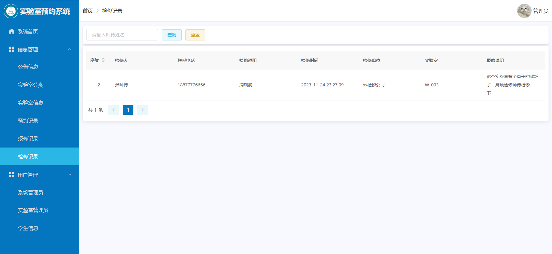Click the 联系电话 column header
The image size is (552, 254).
[186, 60]
